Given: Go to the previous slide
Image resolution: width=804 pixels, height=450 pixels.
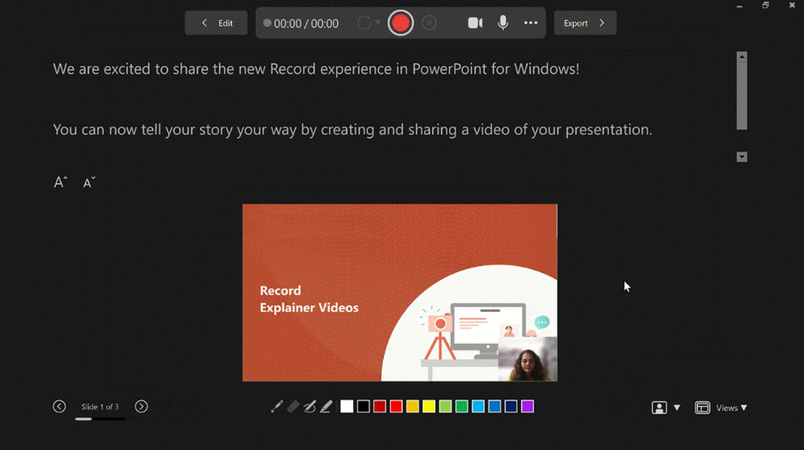Looking at the screenshot, I should pos(60,407).
